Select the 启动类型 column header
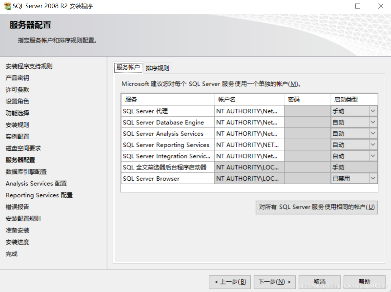 pyautogui.click(x=354, y=100)
